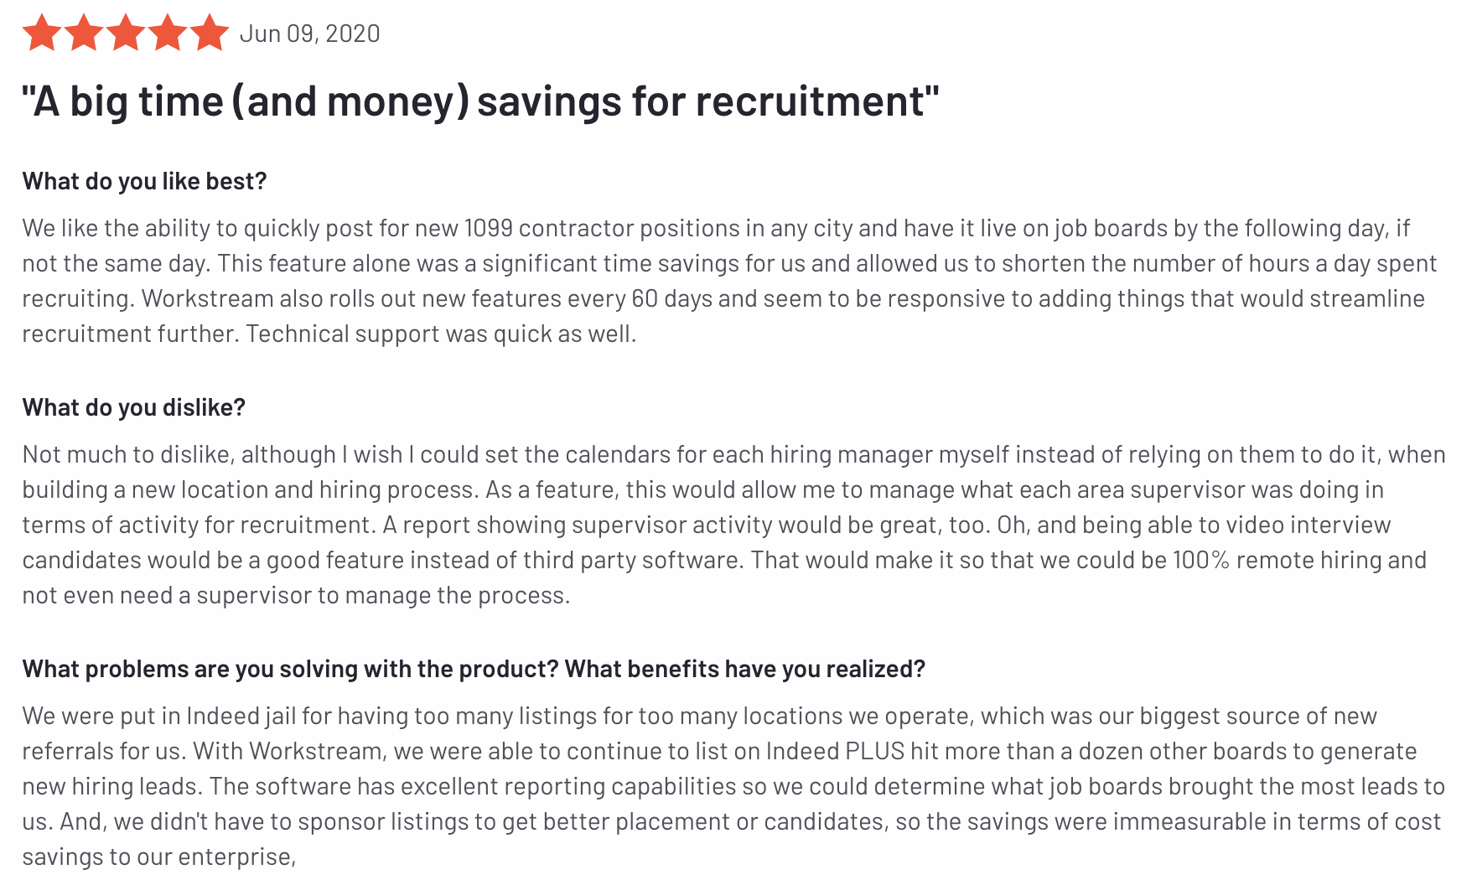Click the first orange rating star

click(42, 34)
